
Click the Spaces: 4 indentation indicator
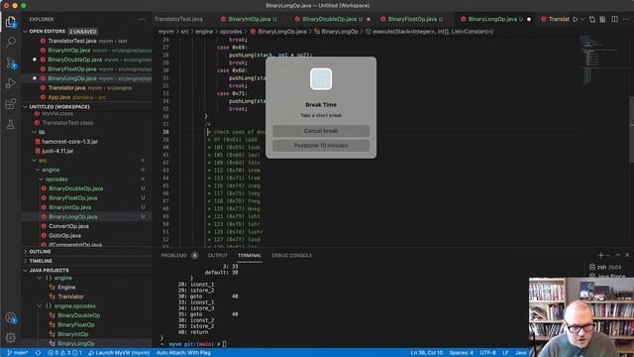pos(461,353)
